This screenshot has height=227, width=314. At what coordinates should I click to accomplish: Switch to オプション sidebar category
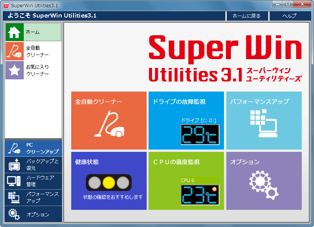pos(33,214)
